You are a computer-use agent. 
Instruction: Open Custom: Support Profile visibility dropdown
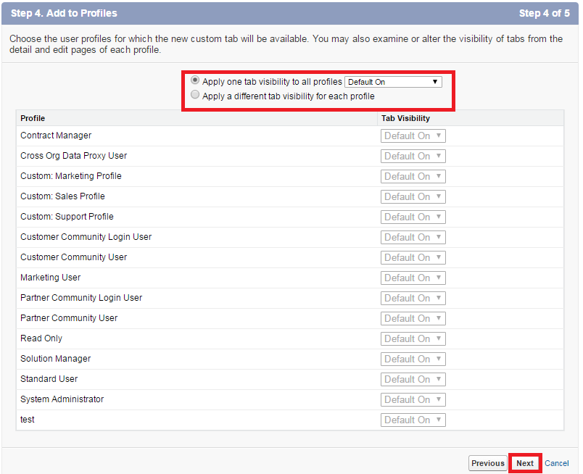click(413, 217)
